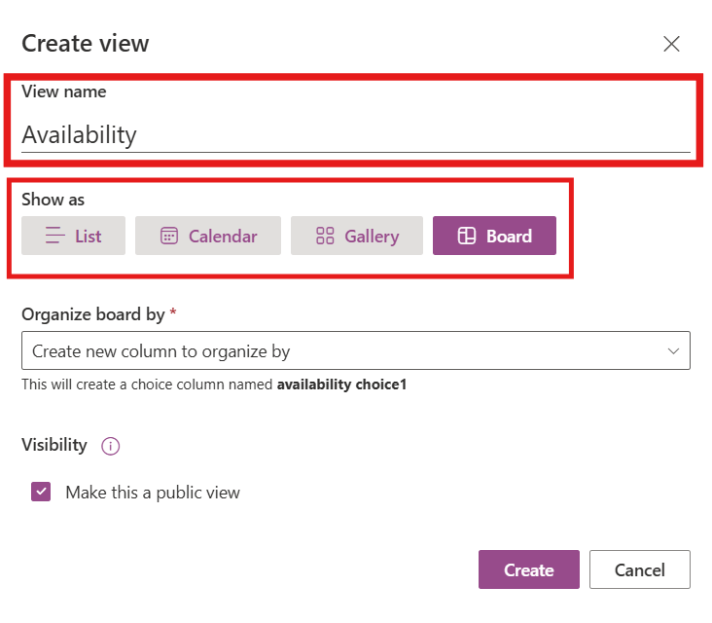Click the "View name" field label
Viewport: 712px width, 623px height.
point(64,92)
